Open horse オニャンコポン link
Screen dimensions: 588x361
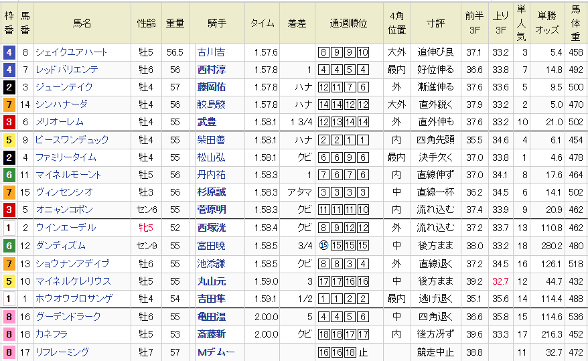(67, 210)
